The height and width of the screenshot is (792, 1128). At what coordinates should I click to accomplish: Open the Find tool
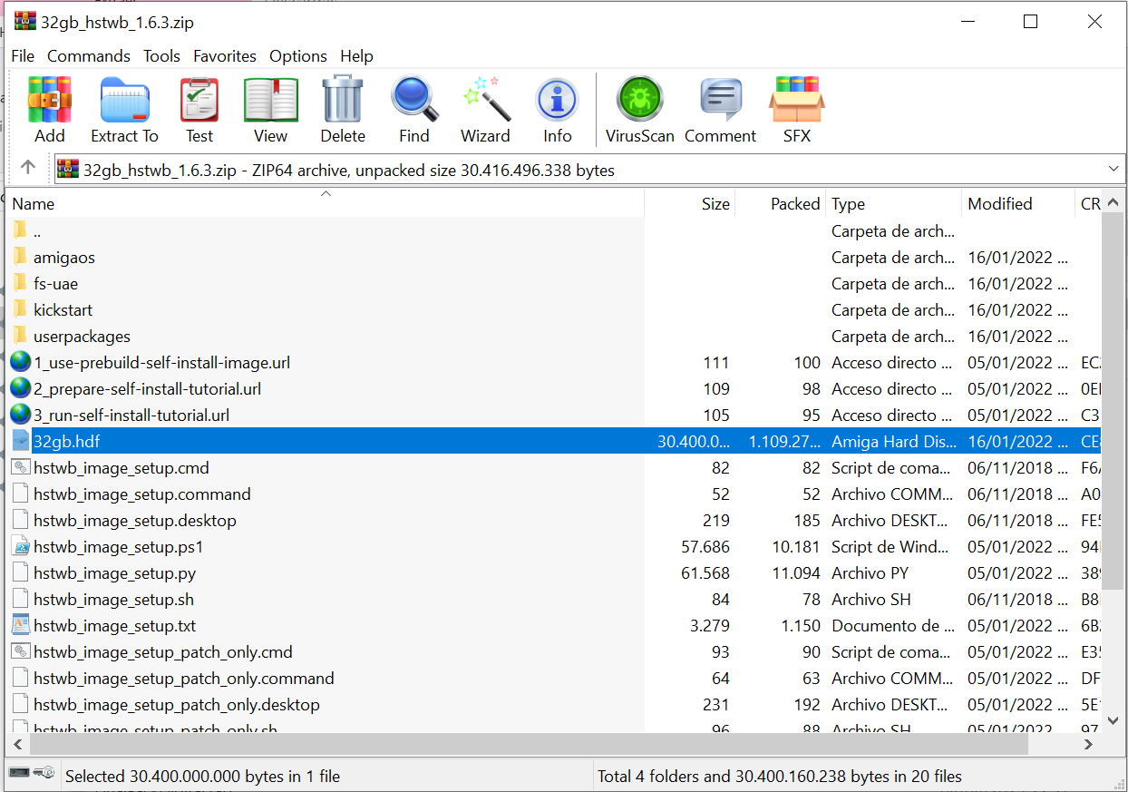tap(414, 110)
